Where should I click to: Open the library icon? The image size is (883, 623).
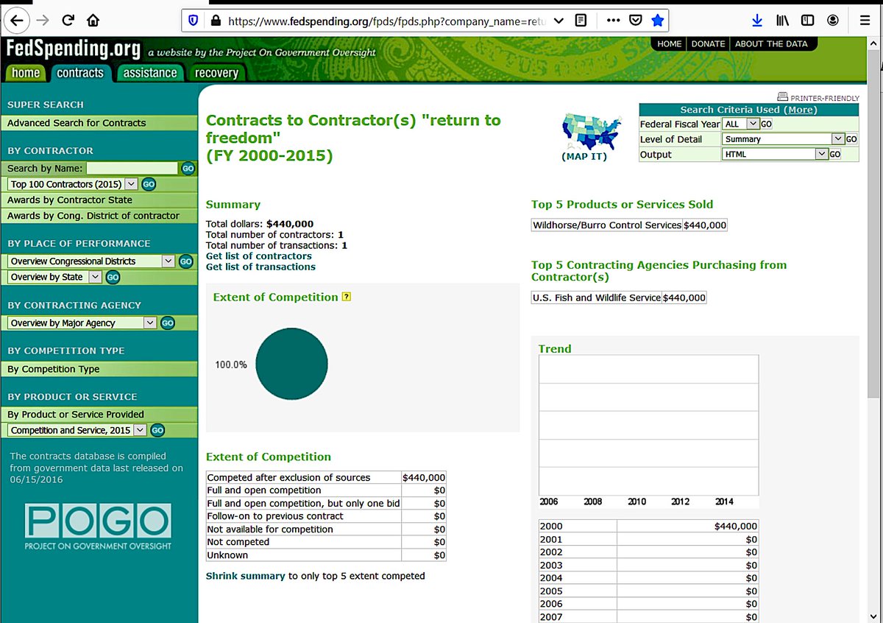tap(782, 21)
